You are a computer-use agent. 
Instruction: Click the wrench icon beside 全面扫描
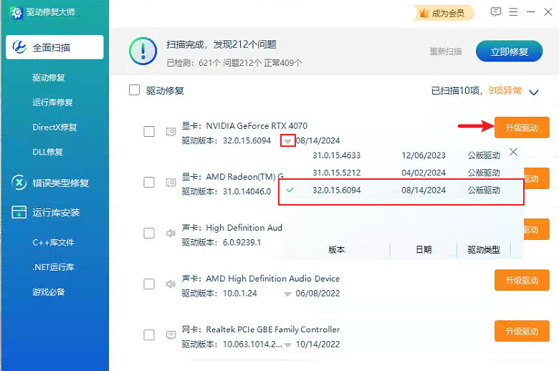coord(19,47)
